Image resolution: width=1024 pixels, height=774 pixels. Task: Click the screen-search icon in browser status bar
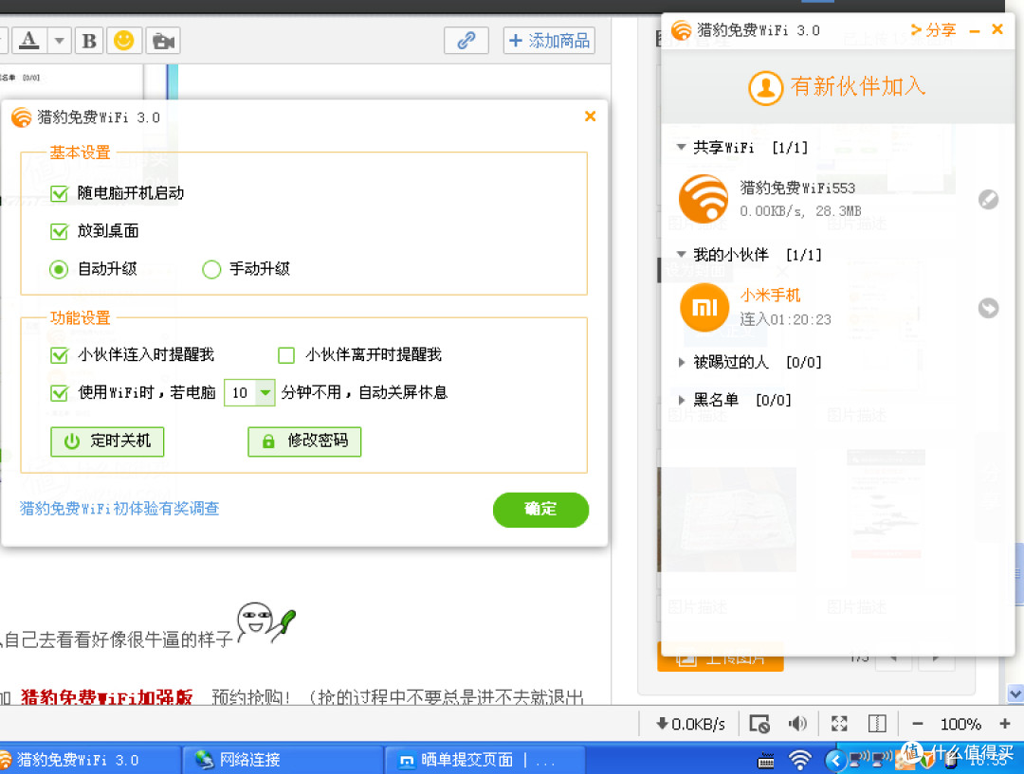759,724
